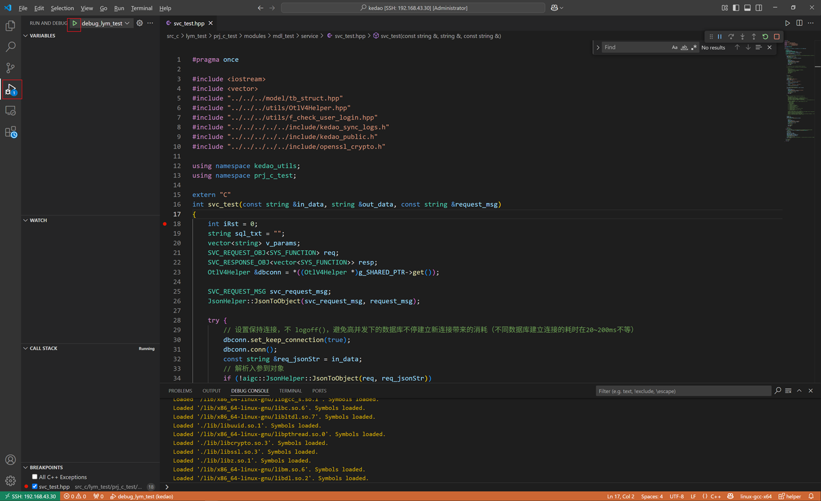Switch to the PORTS panel tab
Screen dimensions: 821x501
point(319,391)
